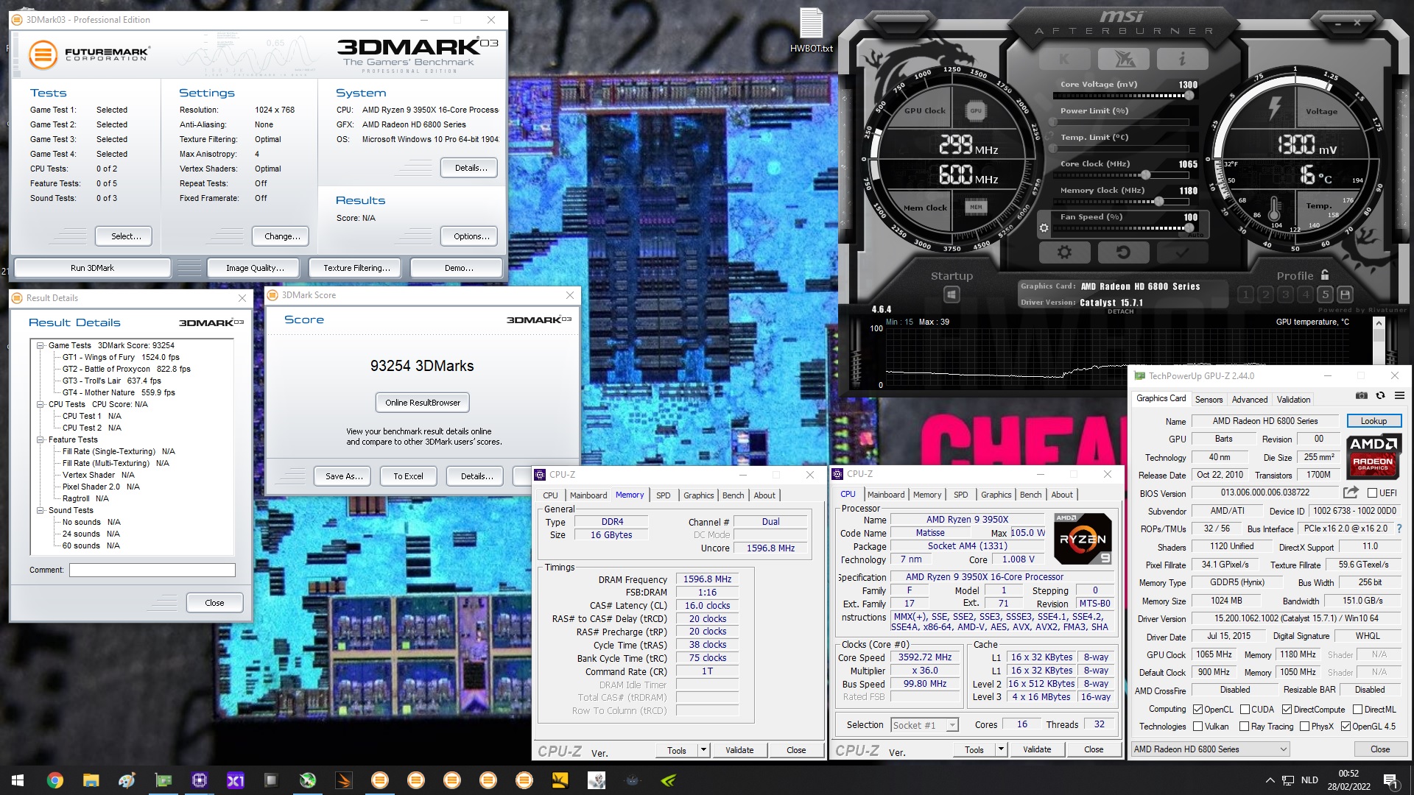This screenshot has width=1414, height=795.
Task: Toggle the Vulkan checkbox in GPU-Z
Action: click(x=1198, y=727)
